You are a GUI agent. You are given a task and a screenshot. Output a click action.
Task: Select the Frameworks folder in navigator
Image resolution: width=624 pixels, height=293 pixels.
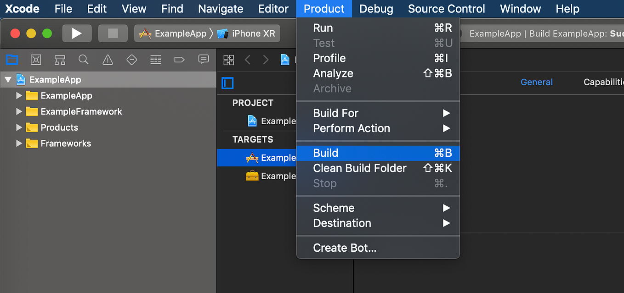click(x=66, y=144)
